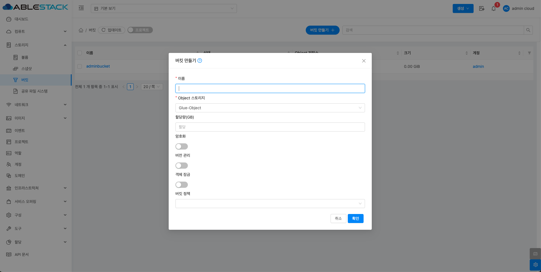The height and width of the screenshot is (272, 541).
Task: Expand the 기본 보기 view selector
Action: [x=164, y=8]
